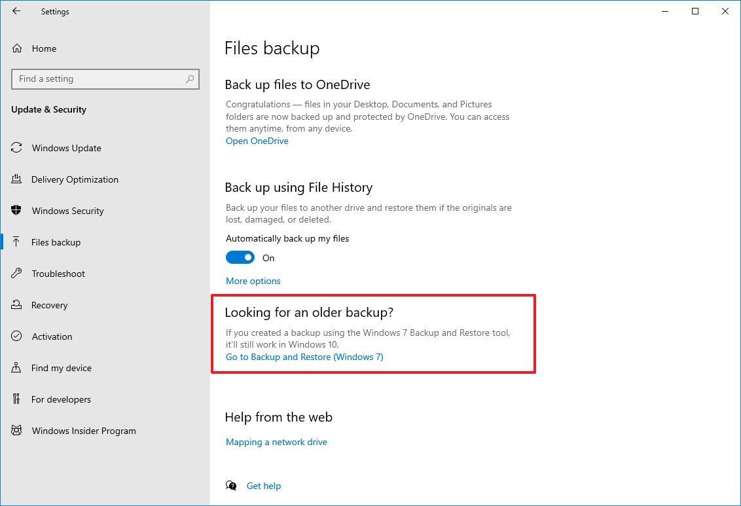
Task: Click the Get help link
Action: pyautogui.click(x=263, y=486)
